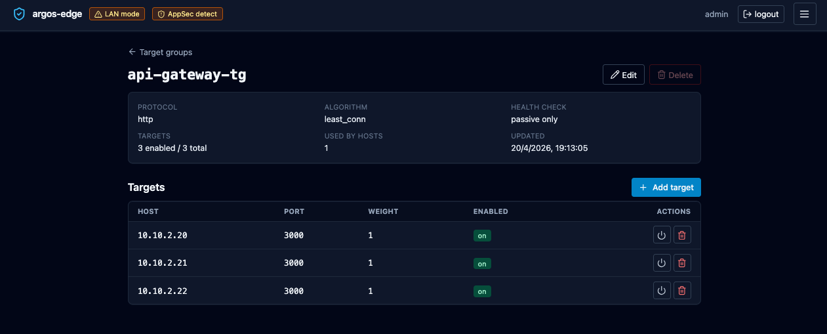Click the 3 enabled / 3 total value

tap(172, 148)
